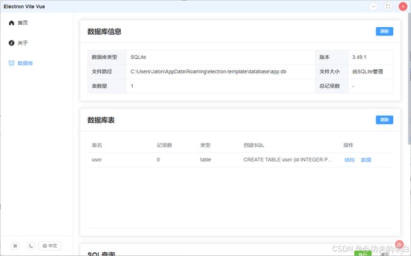Click the file path value app.db
Image resolution: width=411 pixels, height=256 pixels.
click(208, 71)
